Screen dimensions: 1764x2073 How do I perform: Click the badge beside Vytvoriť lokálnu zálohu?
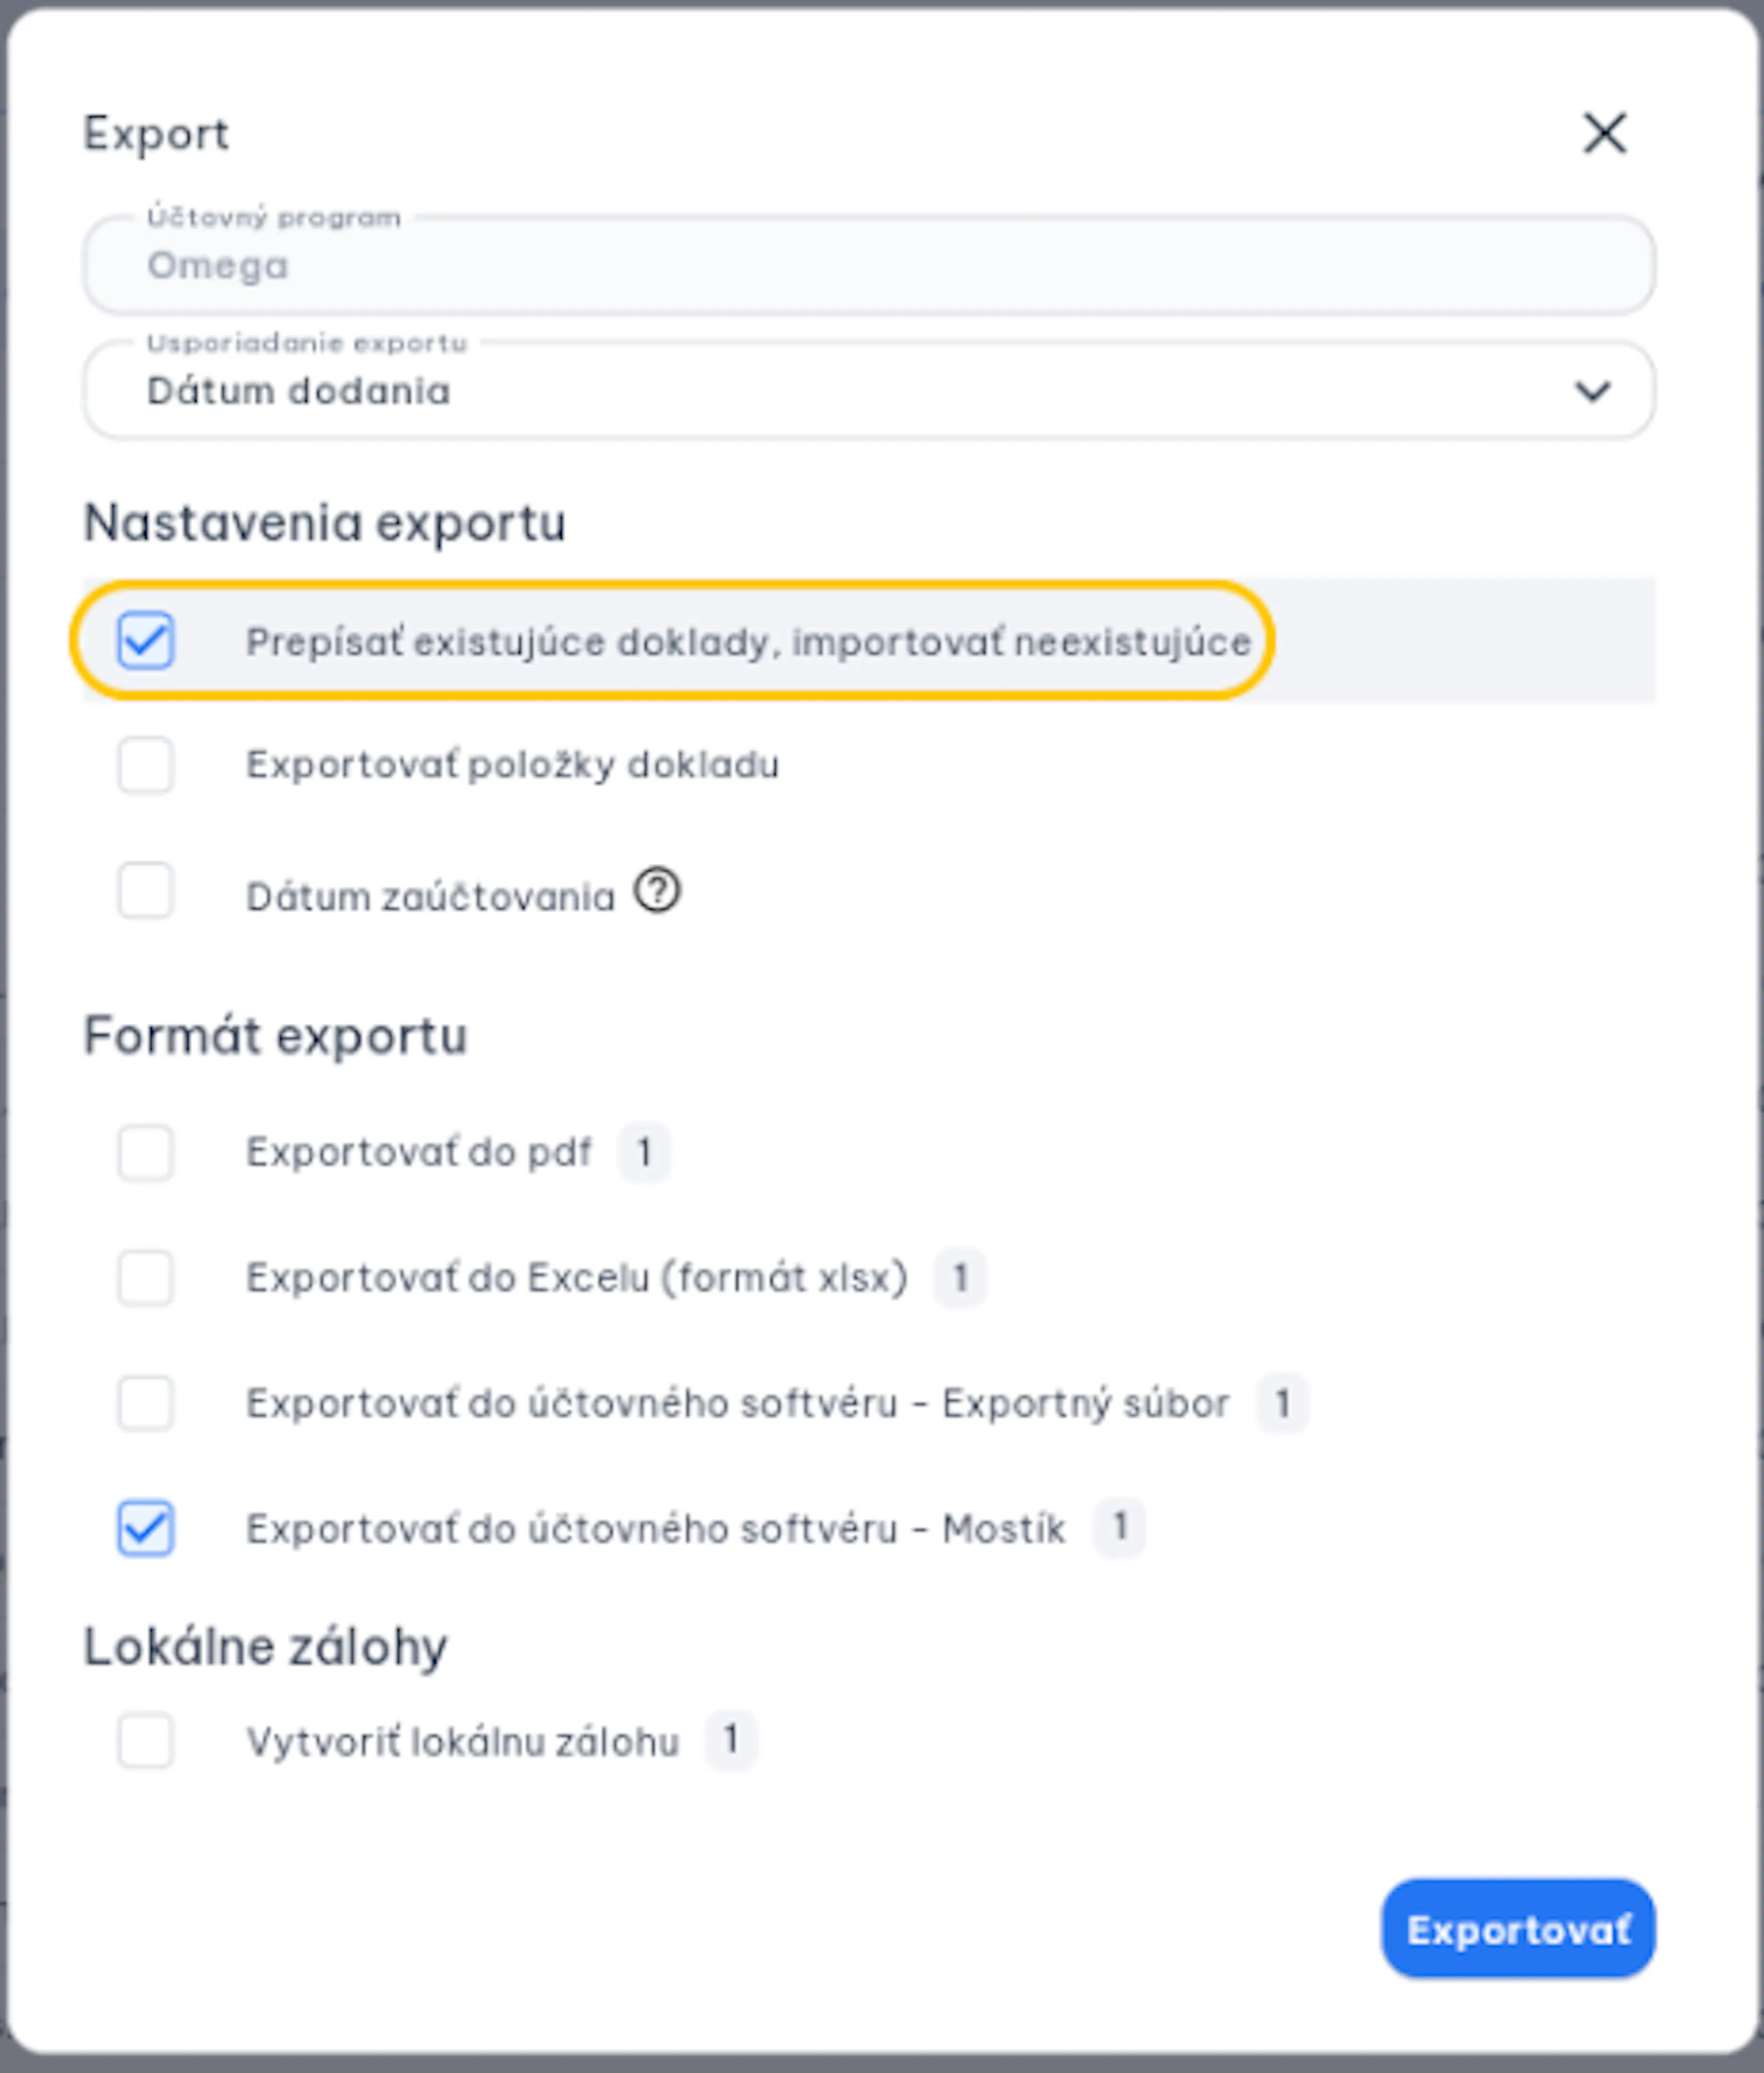[731, 1741]
